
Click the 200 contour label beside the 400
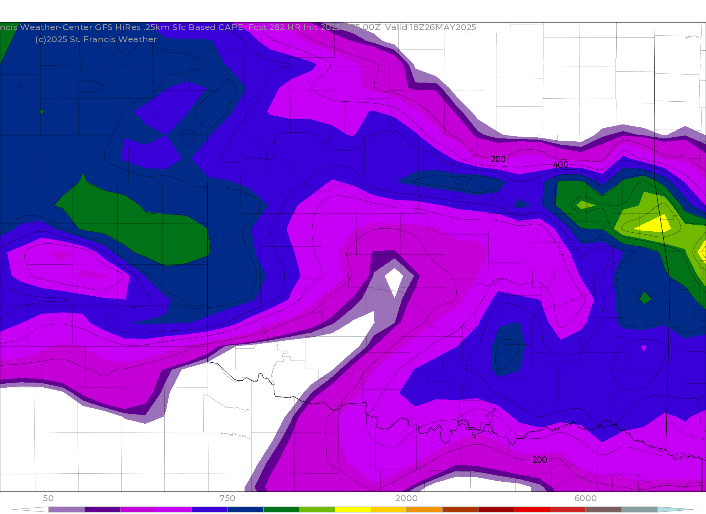click(498, 159)
